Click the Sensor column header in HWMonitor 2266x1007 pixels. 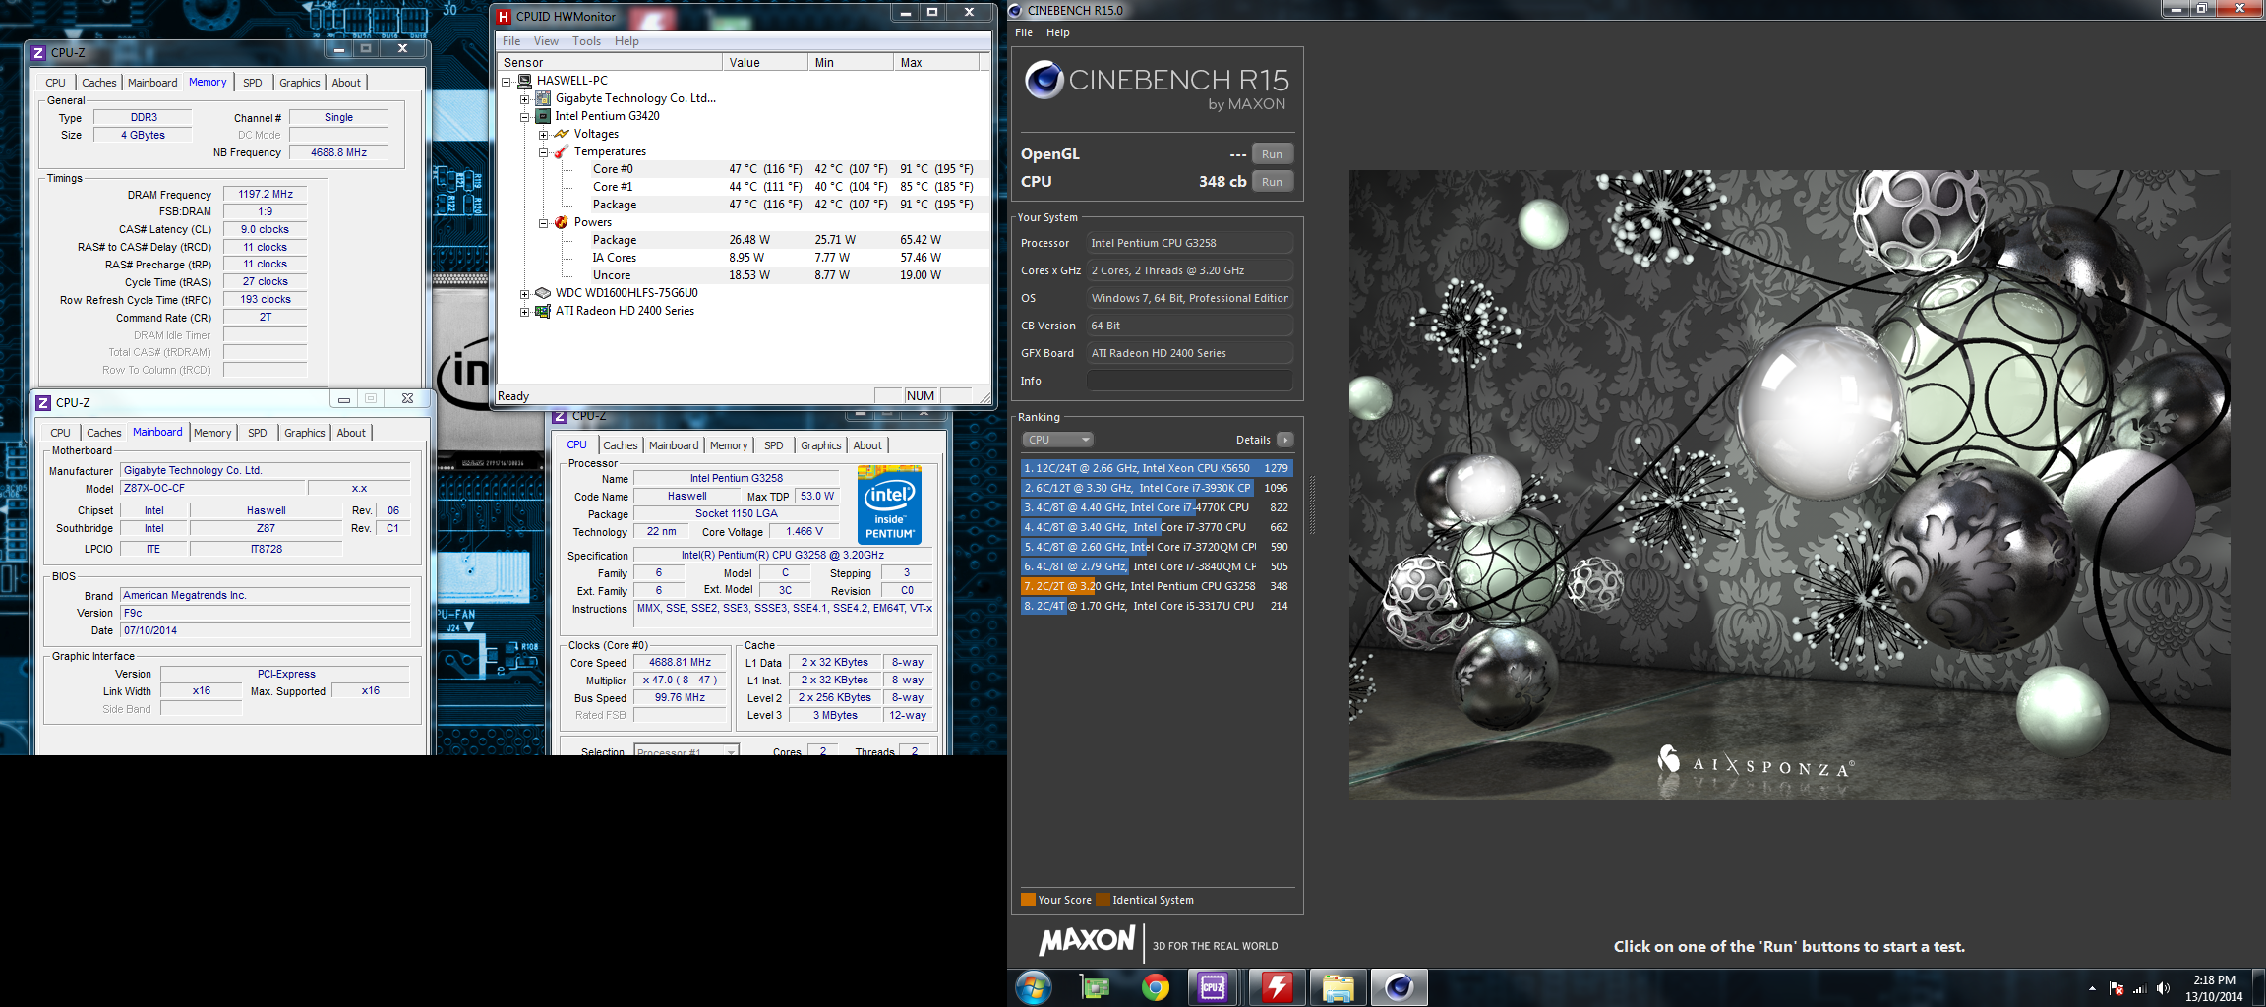[x=610, y=62]
